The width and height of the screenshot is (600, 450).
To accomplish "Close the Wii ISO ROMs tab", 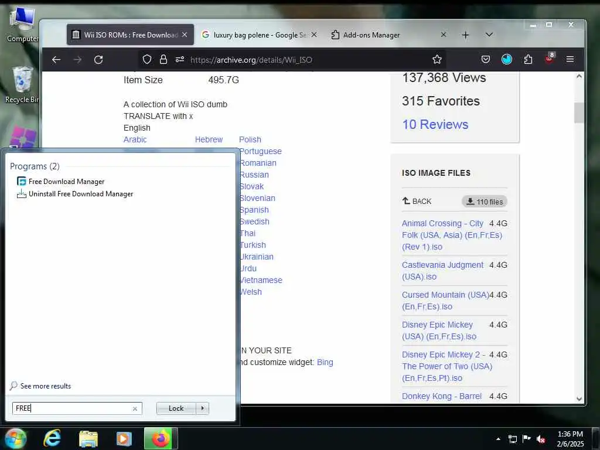I will (x=185, y=35).
